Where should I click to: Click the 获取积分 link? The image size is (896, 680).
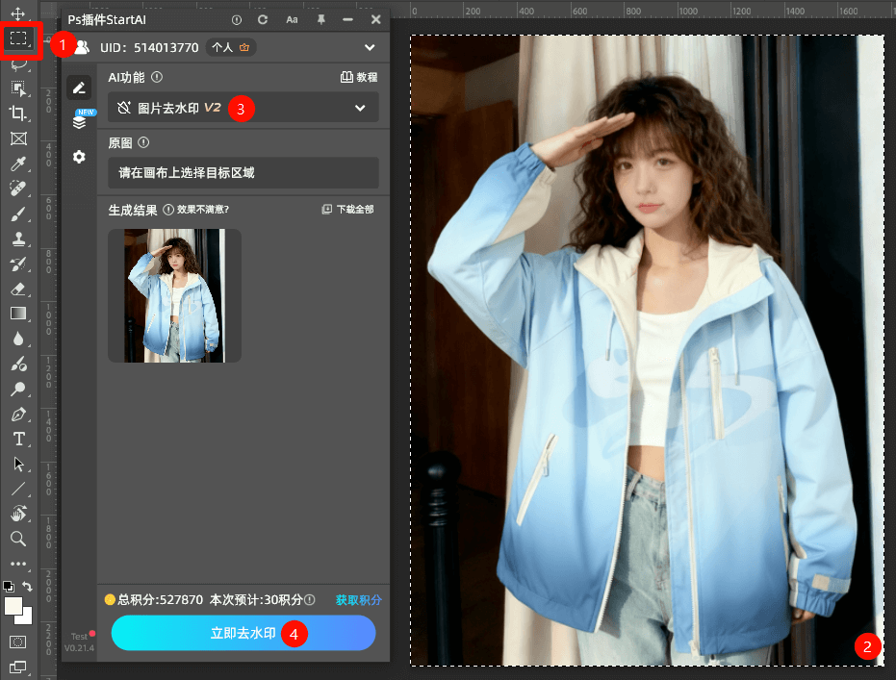(358, 600)
